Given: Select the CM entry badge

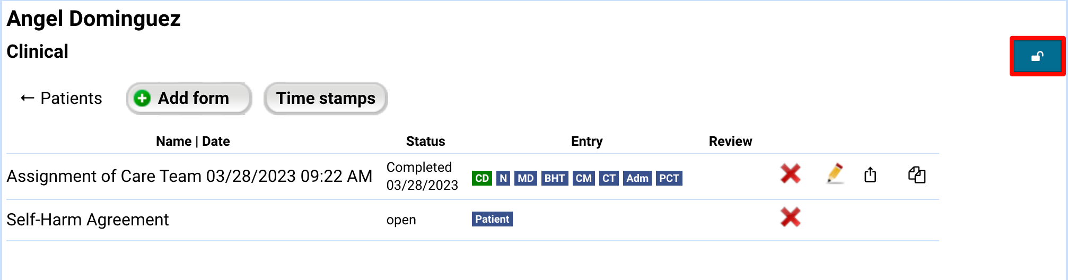Looking at the screenshot, I should [584, 178].
